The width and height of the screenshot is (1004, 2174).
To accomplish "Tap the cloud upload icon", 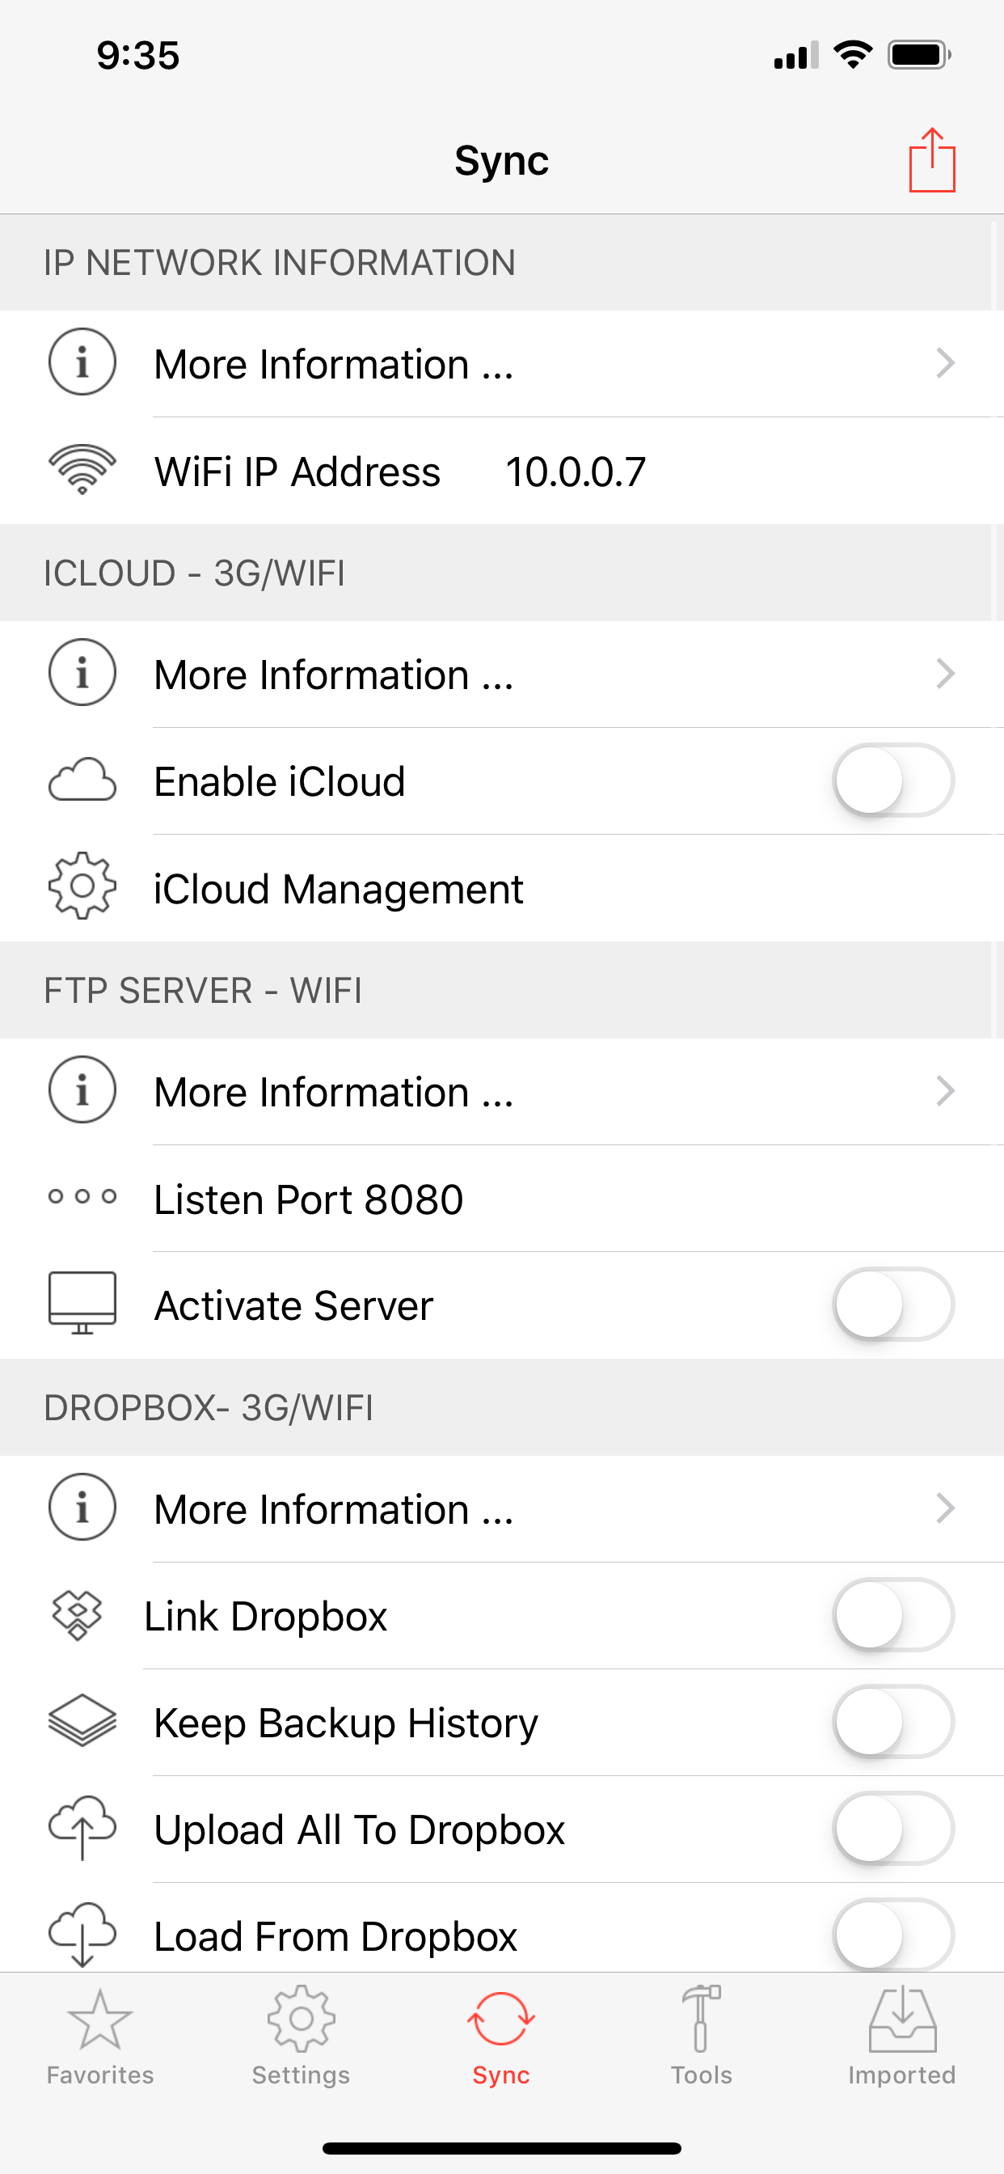I will coord(82,1828).
